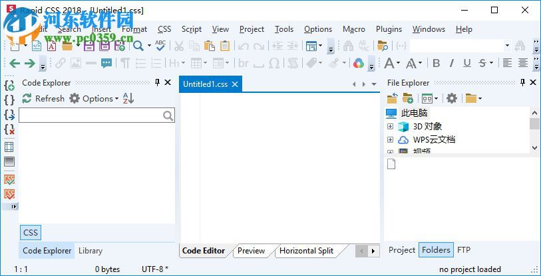Select 此电脑 in the folder tree
The height and width of the screenshot is (276, 541).
point(414,113)
